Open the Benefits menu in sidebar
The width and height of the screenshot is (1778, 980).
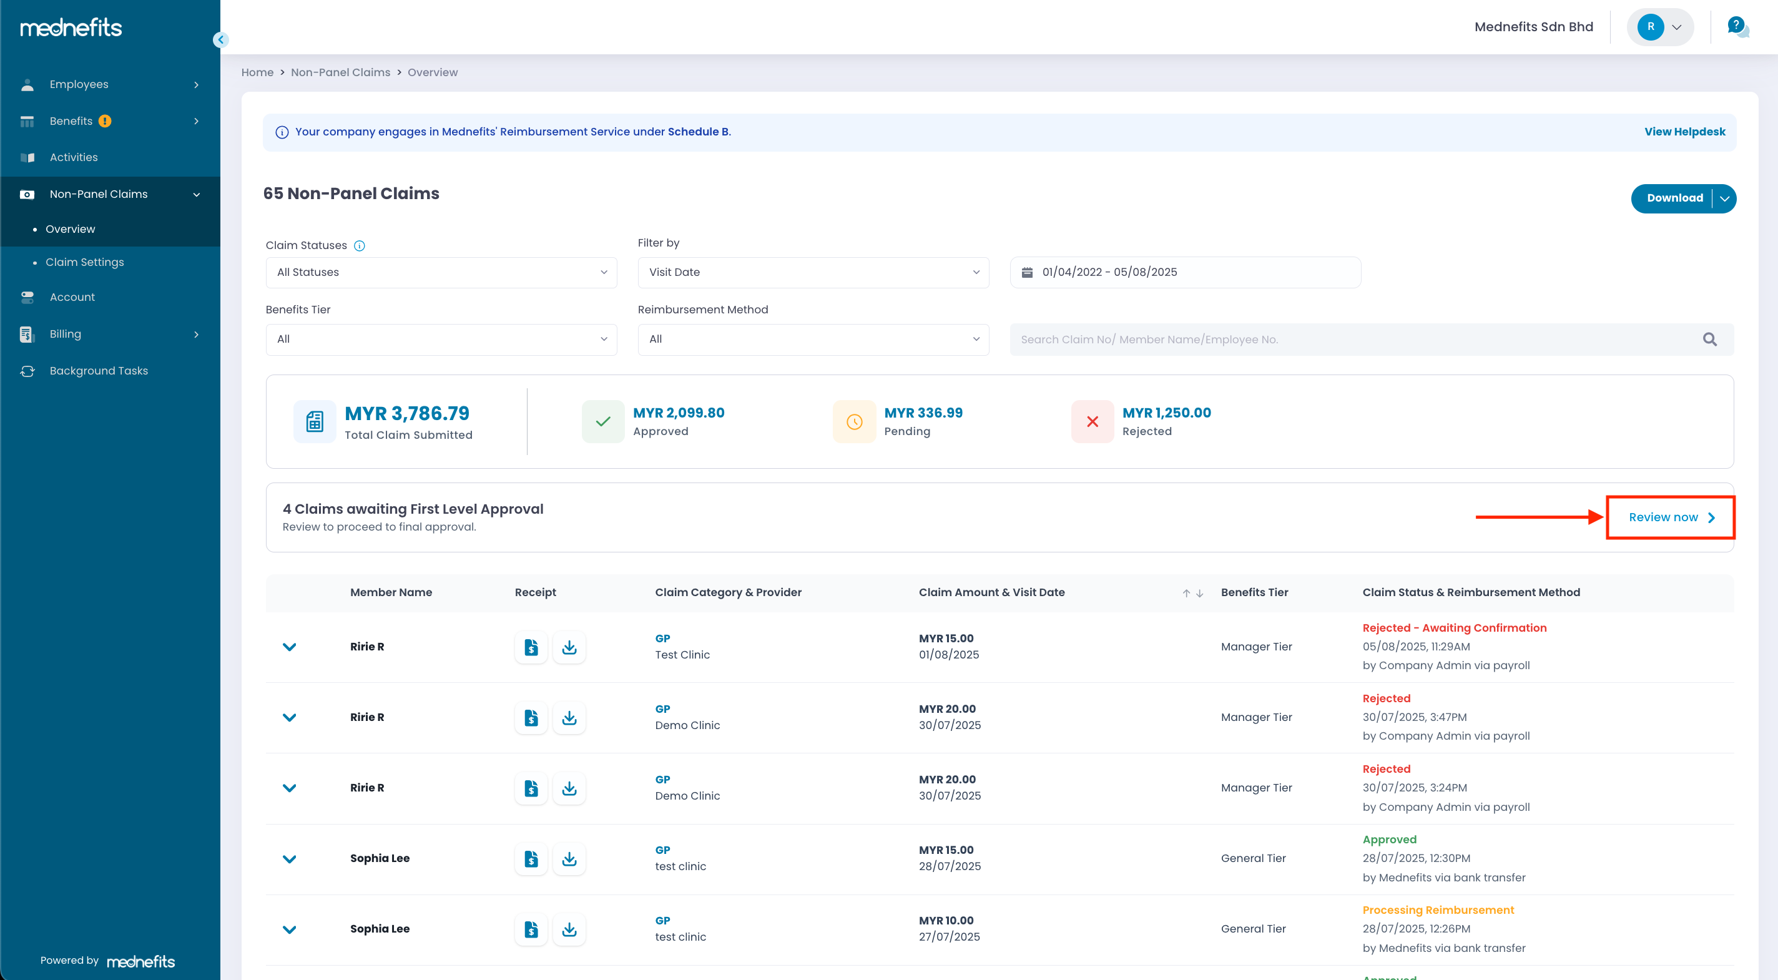(x=111, y=120)
